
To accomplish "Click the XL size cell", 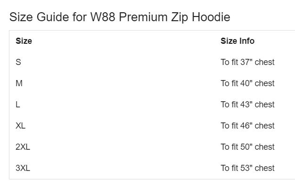I will 20,126.
